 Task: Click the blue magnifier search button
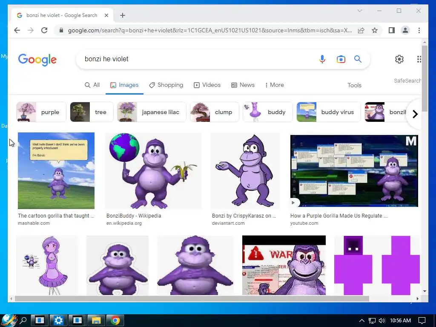point(358,59)
